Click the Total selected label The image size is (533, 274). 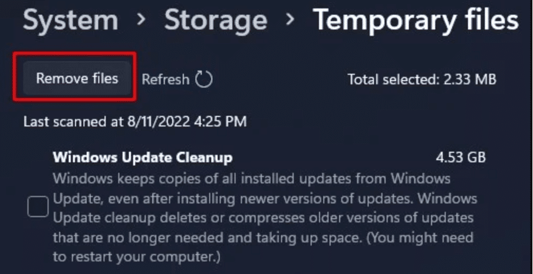pos(394,79)
